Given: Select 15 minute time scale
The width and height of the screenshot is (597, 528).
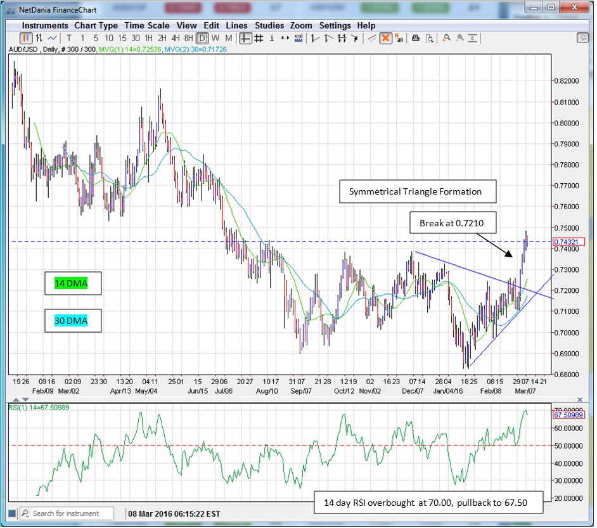Looking at the screenshot, I should (122, 38).
